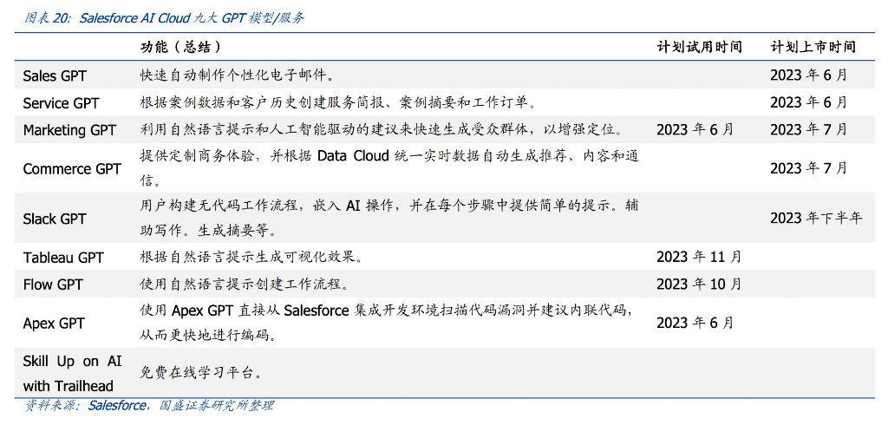888x425 pixels.
Task: Click the "Skill Up on AI with Trailhead" label
Action: (x=74, y=374)
